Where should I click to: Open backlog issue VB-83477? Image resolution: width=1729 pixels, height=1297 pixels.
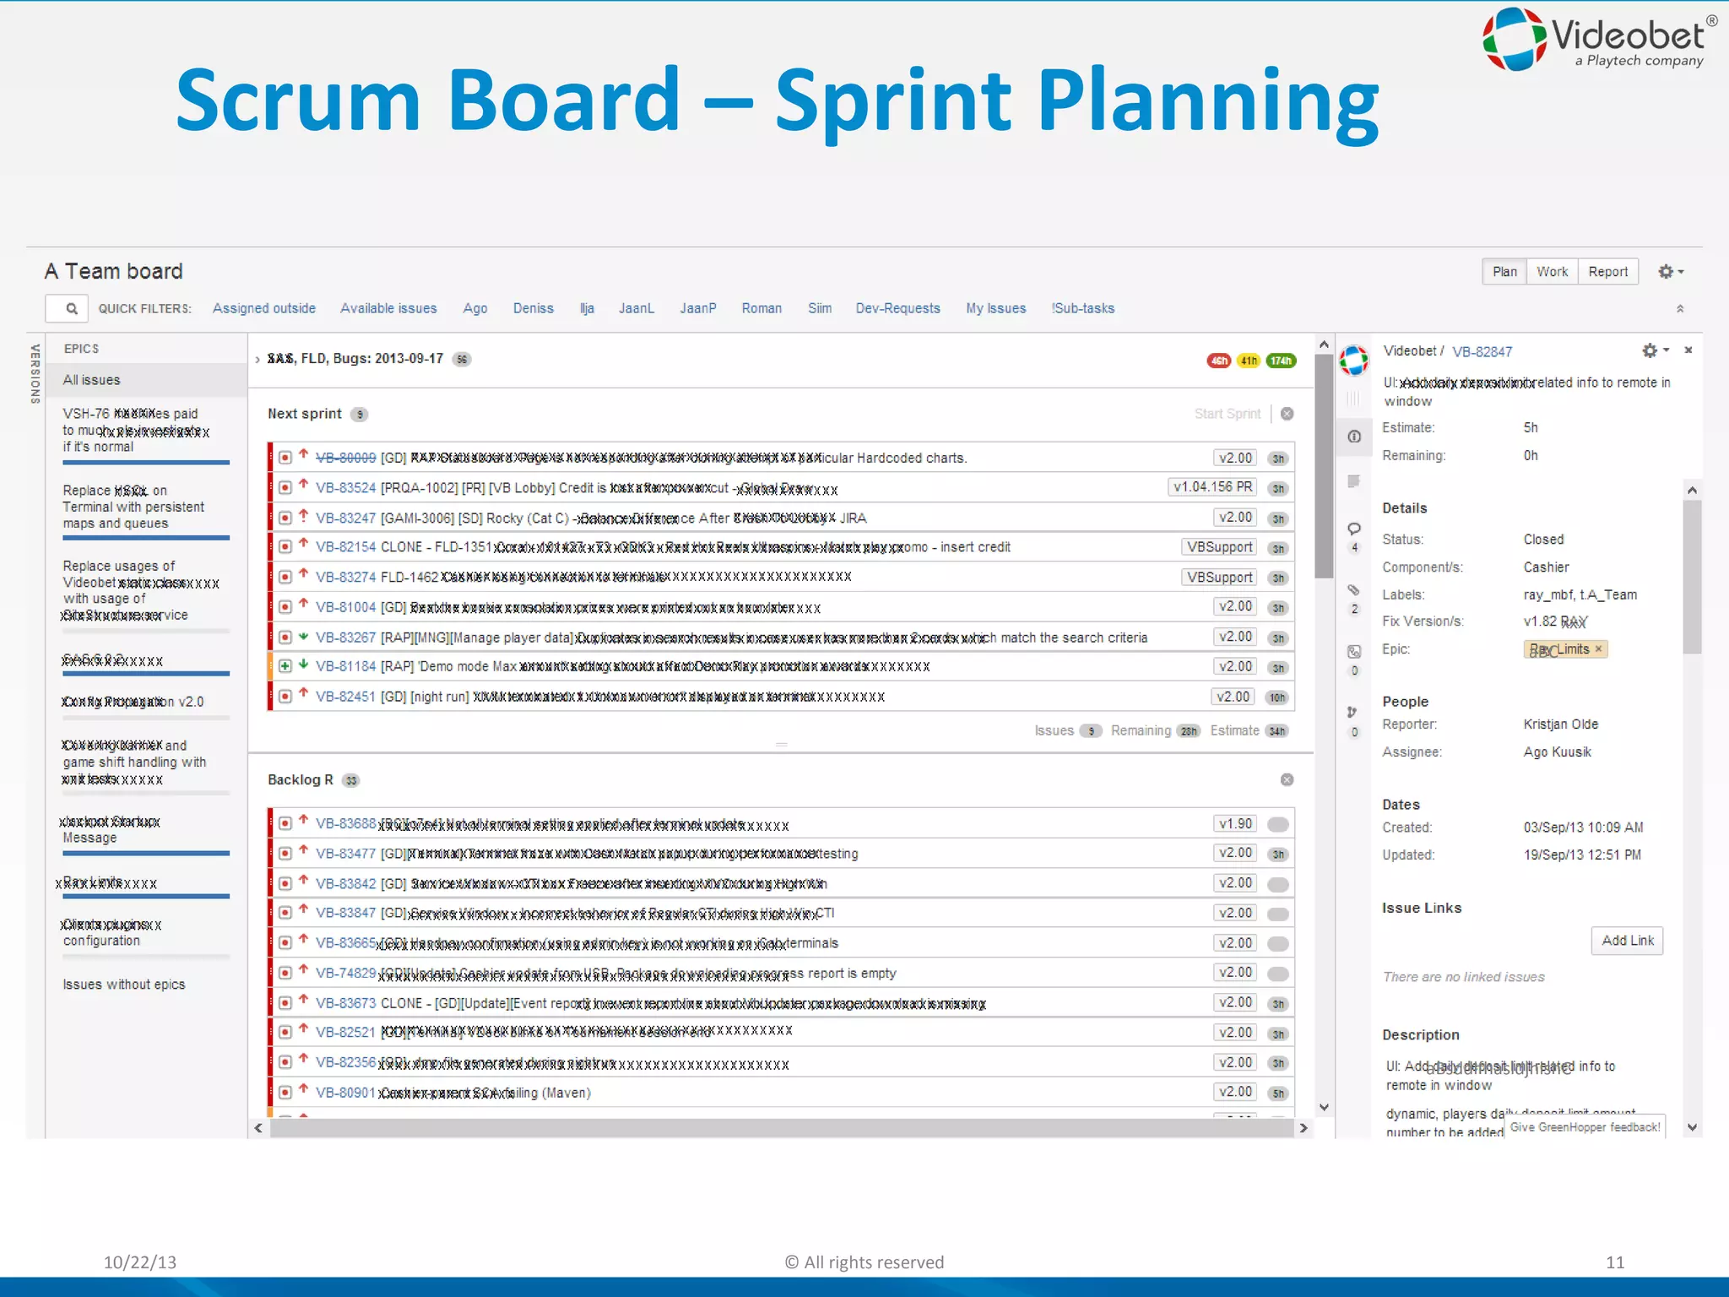coord(345,854)
